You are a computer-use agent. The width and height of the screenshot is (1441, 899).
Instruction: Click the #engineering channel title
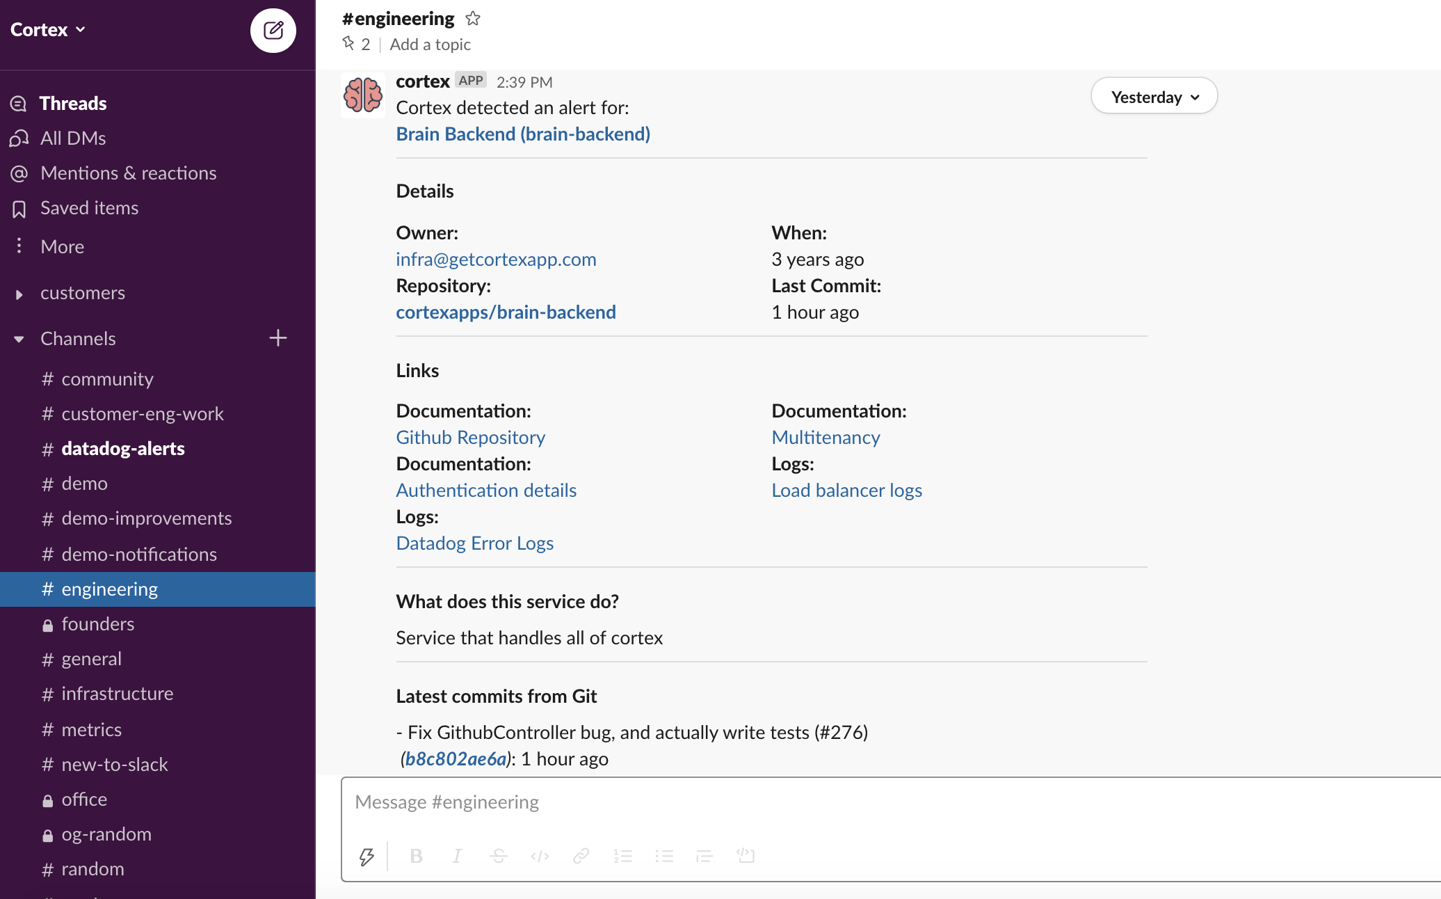pyautogui.click(x=398, y=19)
